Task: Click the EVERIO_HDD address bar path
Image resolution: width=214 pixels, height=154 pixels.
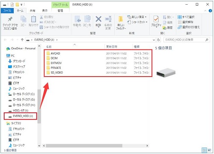Action: pos(44,40)
